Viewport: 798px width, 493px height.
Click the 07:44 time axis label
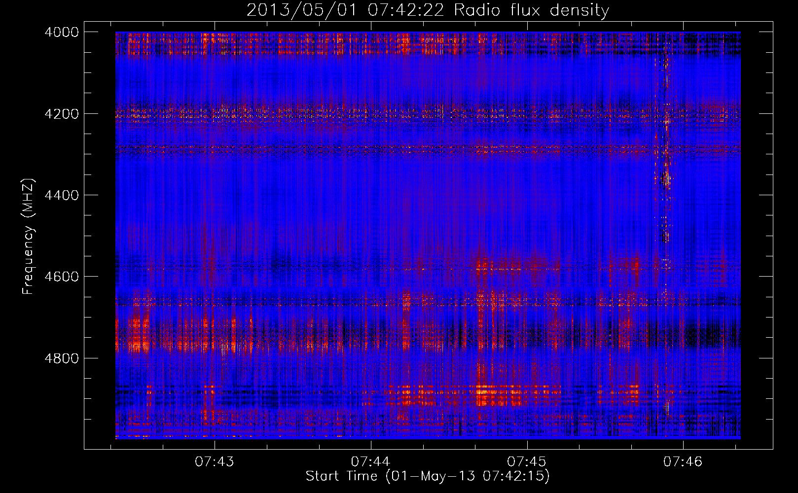[370, 462]
